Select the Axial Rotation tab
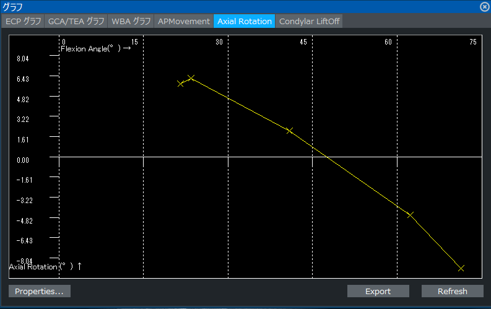Screen dimensions: 491x309 point(245,21)
